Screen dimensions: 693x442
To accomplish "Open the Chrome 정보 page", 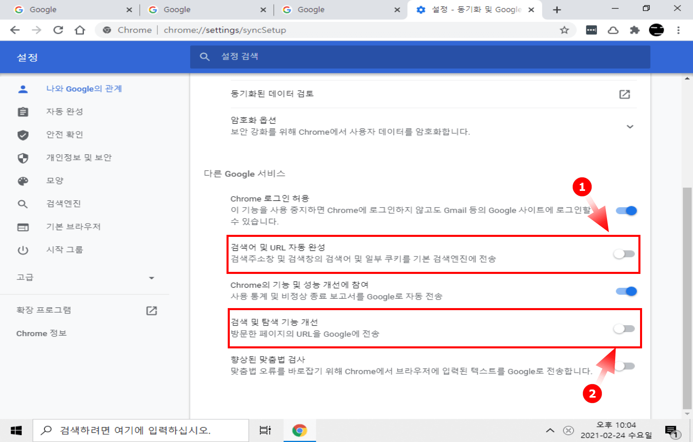I will 42,333.
